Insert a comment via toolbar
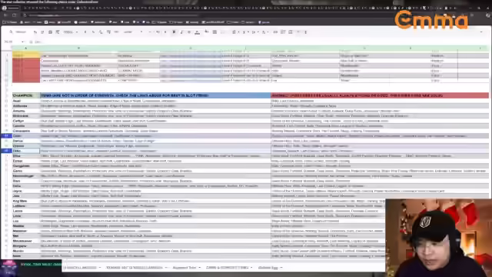This screenshot has height=277, width=492. [283, 32]
